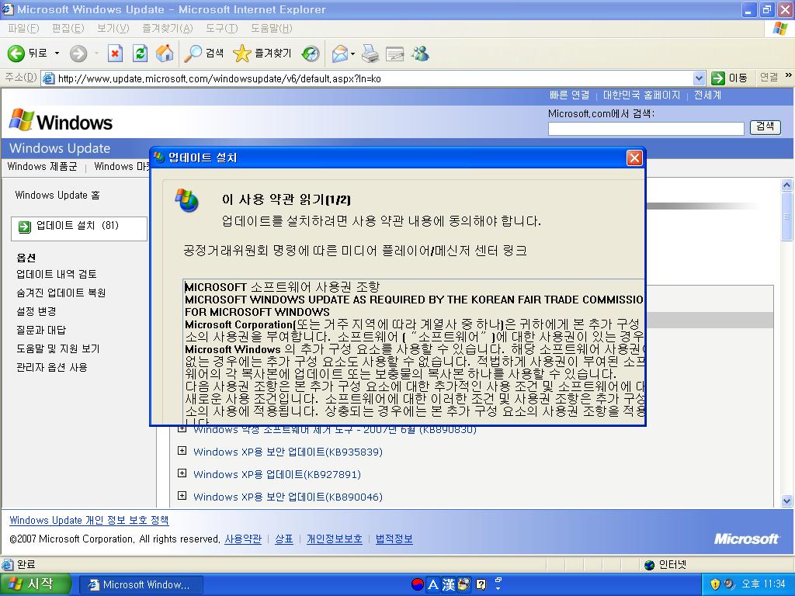Open Windows Update 개인 정보 보호 정책 link
795x596 pixels.
pos(89,520)
